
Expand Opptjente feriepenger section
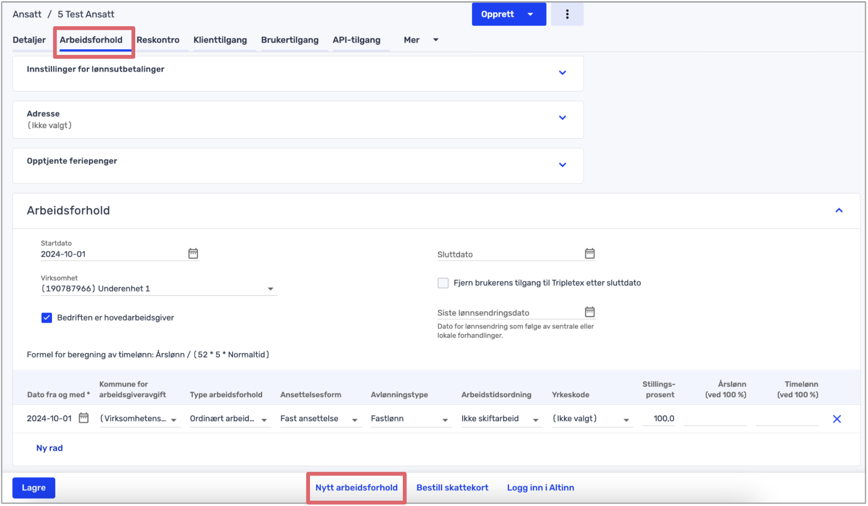point(563,165)
